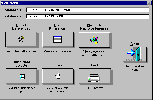
Task: Click the underlined Print heading
Action: [95, 65]
